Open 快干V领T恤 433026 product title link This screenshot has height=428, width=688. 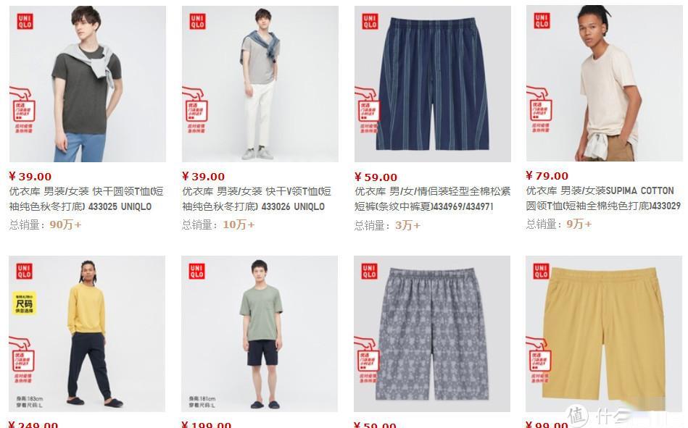pyautogui.click(x=257, y=198)
